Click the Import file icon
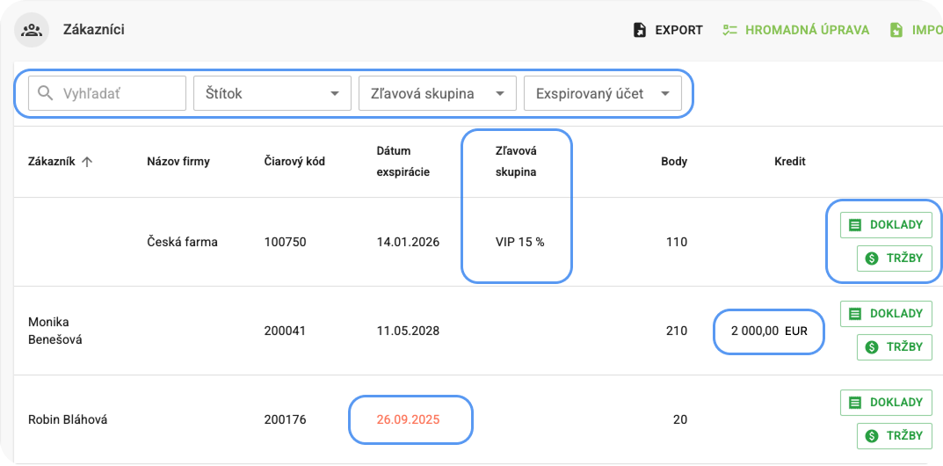The height and width of the screenshot is (466, 943). pos(896,30)
